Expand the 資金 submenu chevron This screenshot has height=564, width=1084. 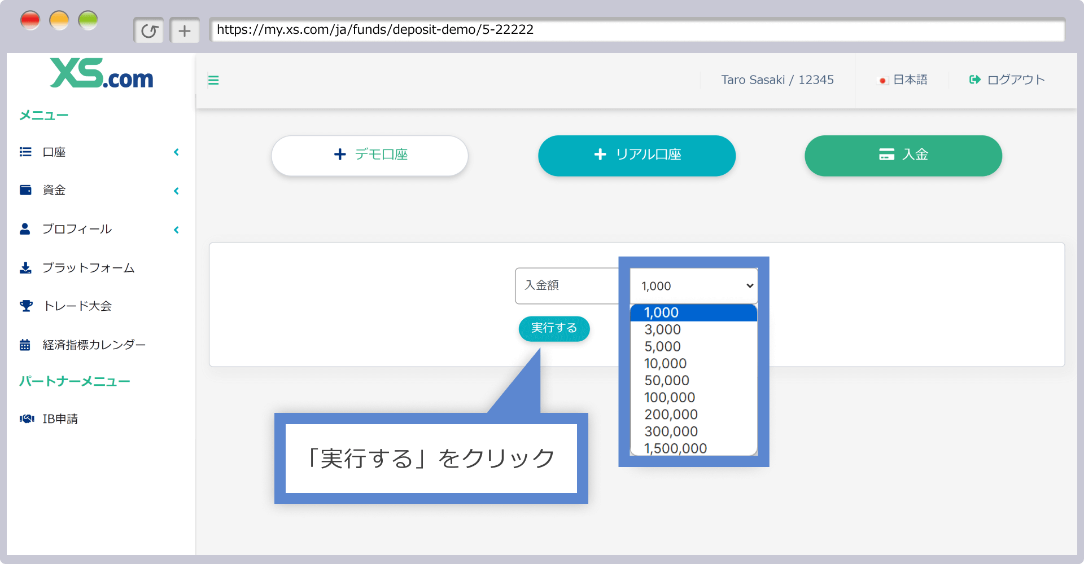click(177, 191)
